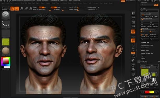Click the AAHalf view icon
Image resolution: width=160 pixels, height=98 pixels.
point(133,27)
